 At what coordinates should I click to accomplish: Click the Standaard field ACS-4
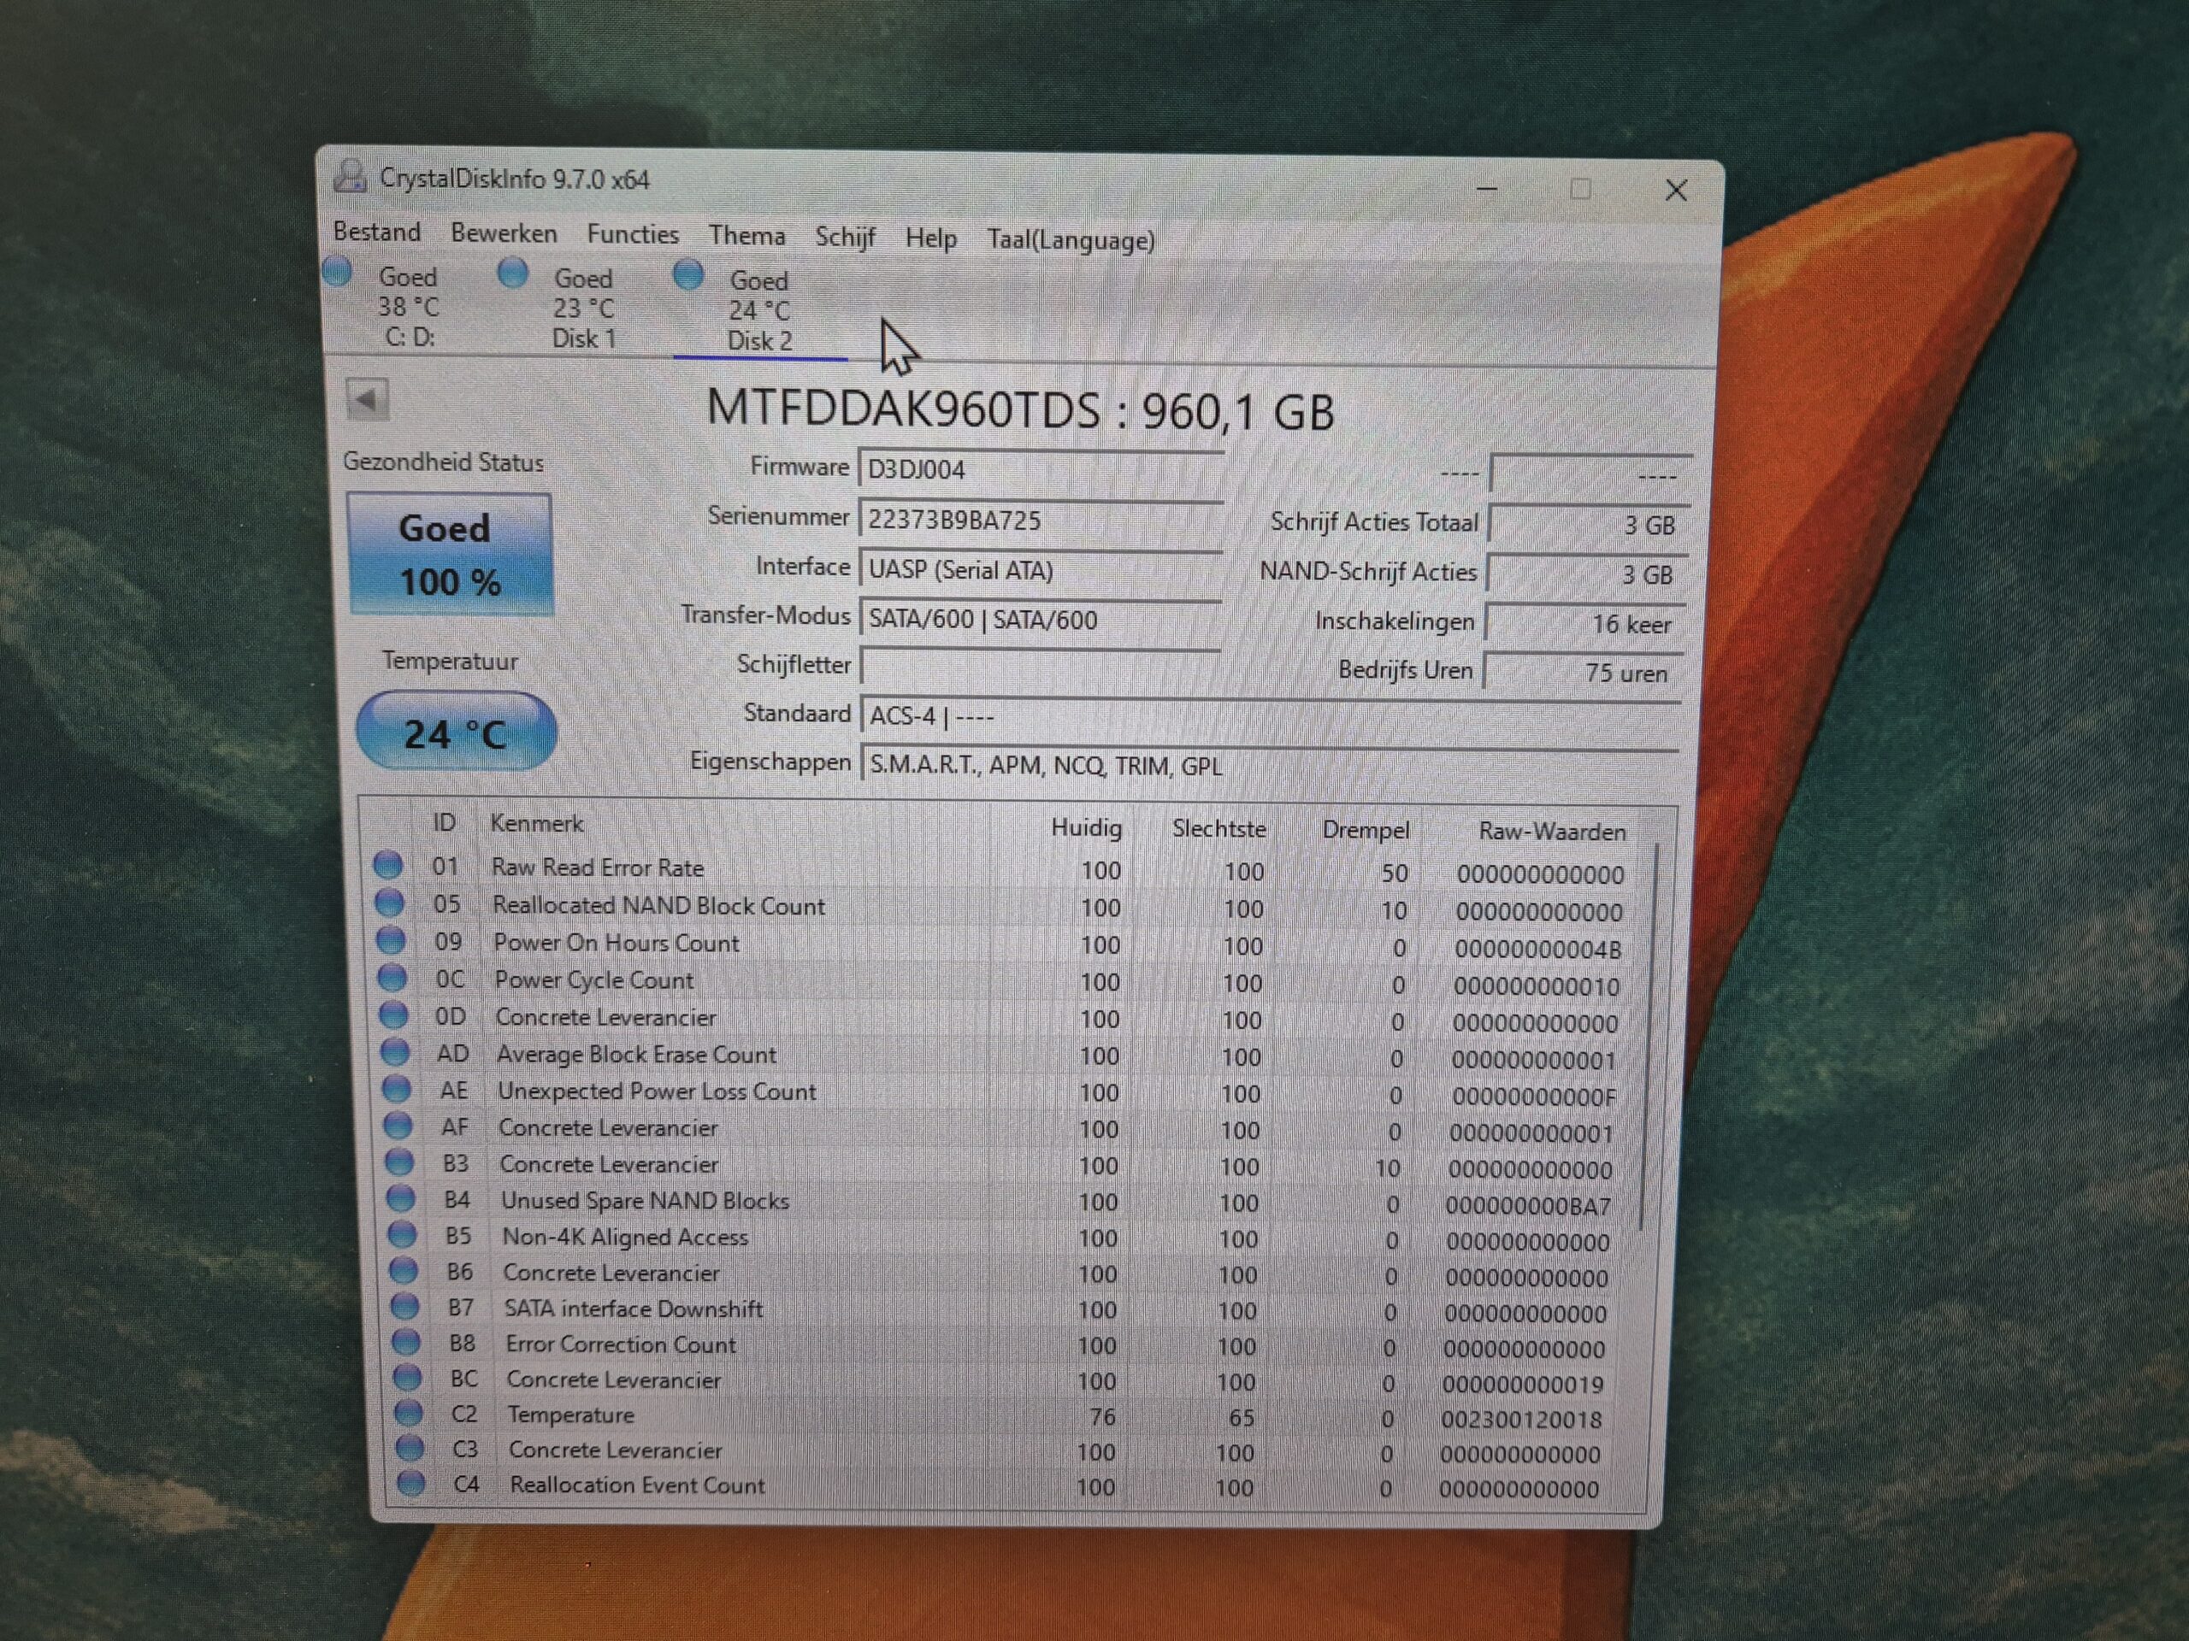pyautogui.click(x=1271, y=715)
